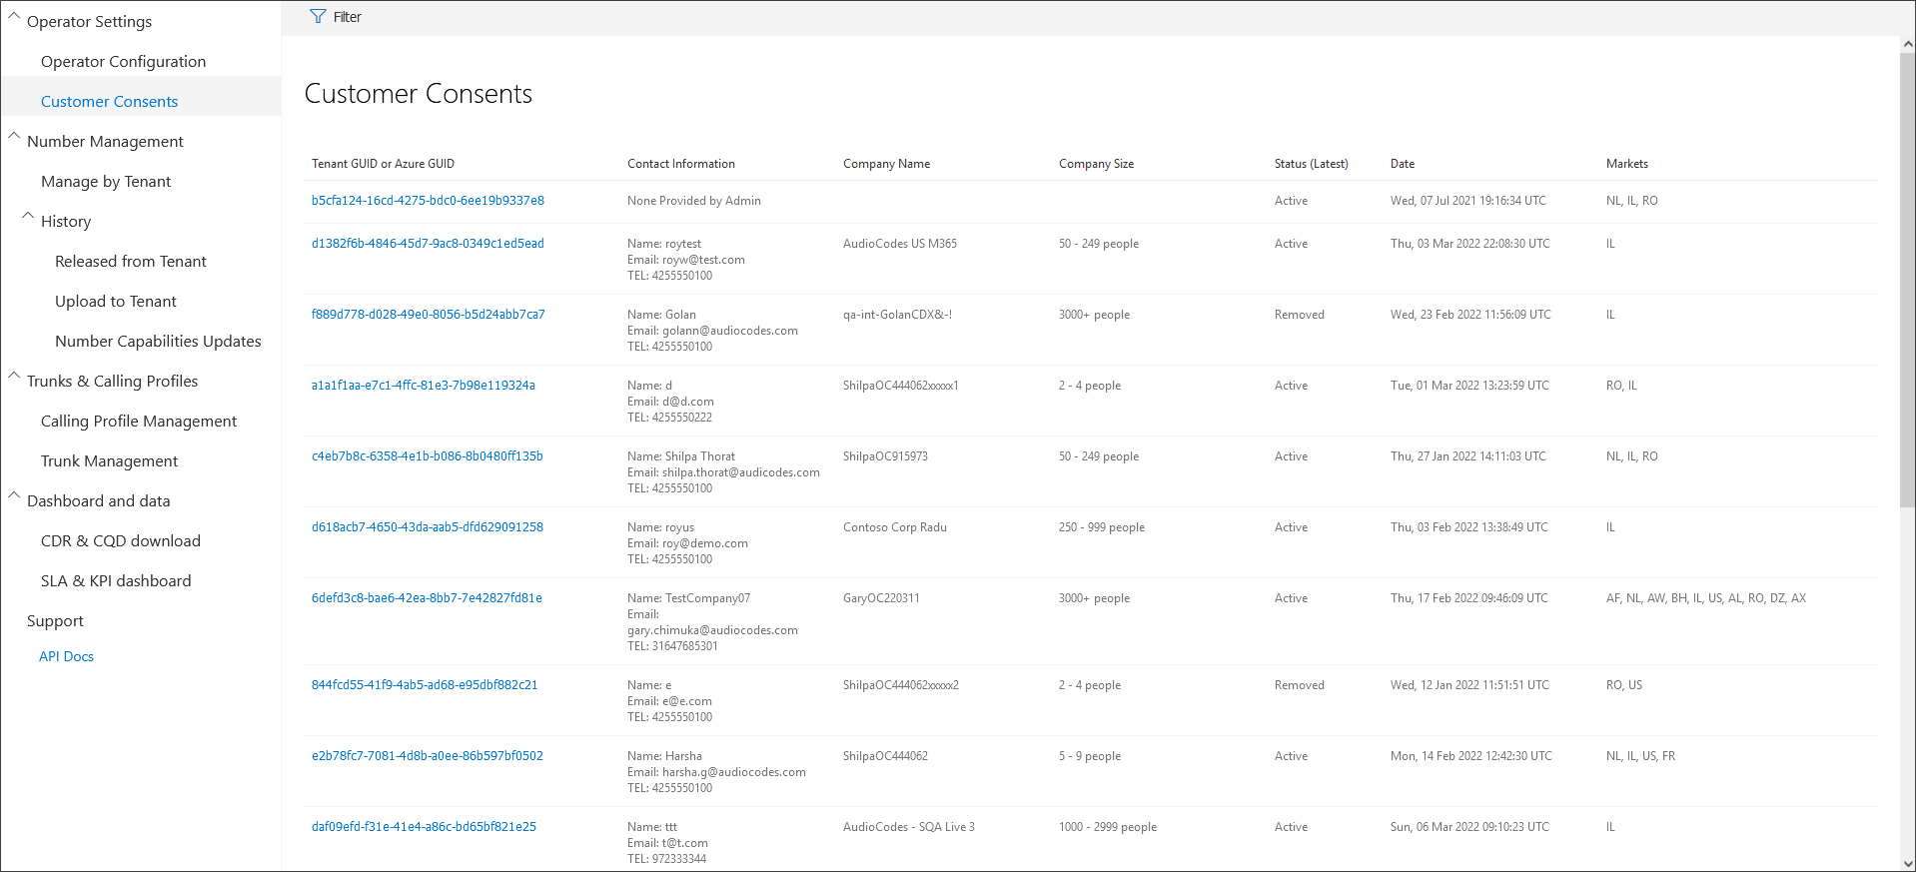
Task: Click email harsha.g@audiocodes.com
Action: (734, 772)
